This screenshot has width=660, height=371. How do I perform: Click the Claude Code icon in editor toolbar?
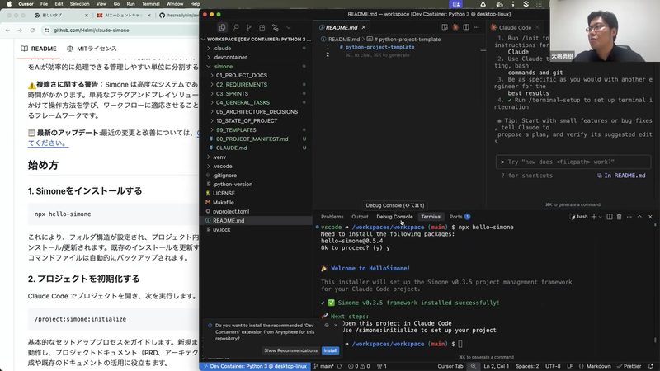[x=455, y=27]
